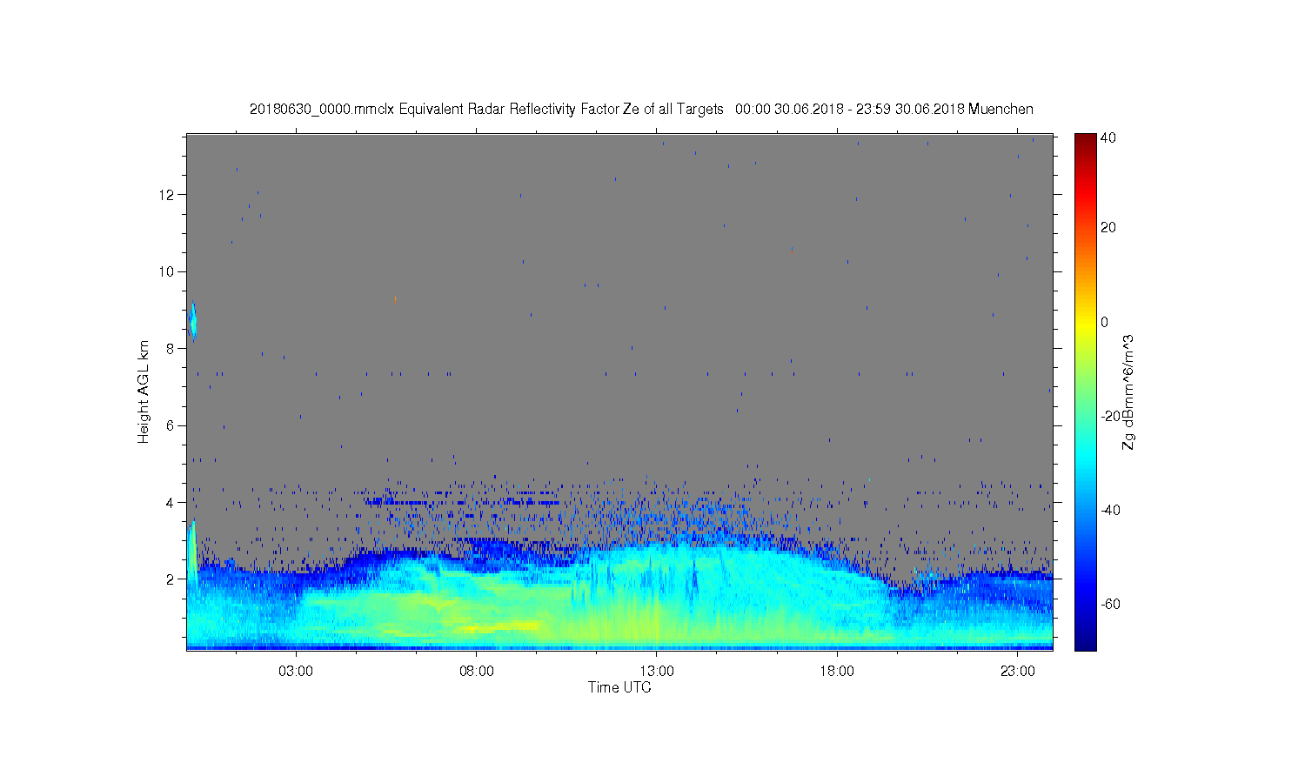Click the height tick label 10
1305x783 pixels.
point(168,271)
